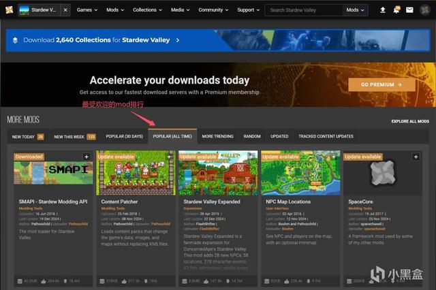Click plus icon on Content Patcher card
Screen dimensions: 436x290
pyautogui.click(x=169, y=157)
